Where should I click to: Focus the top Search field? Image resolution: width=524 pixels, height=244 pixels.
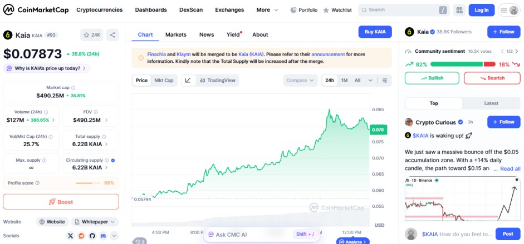404,10
